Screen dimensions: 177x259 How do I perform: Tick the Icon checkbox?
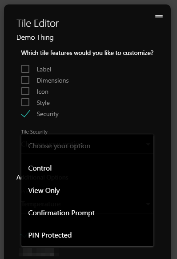click(x=25, y=91)
